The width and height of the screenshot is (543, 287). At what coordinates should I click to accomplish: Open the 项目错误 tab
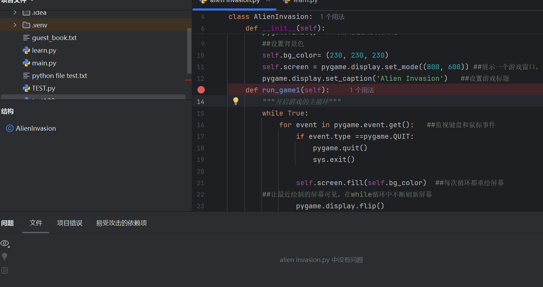click(69, 223)
